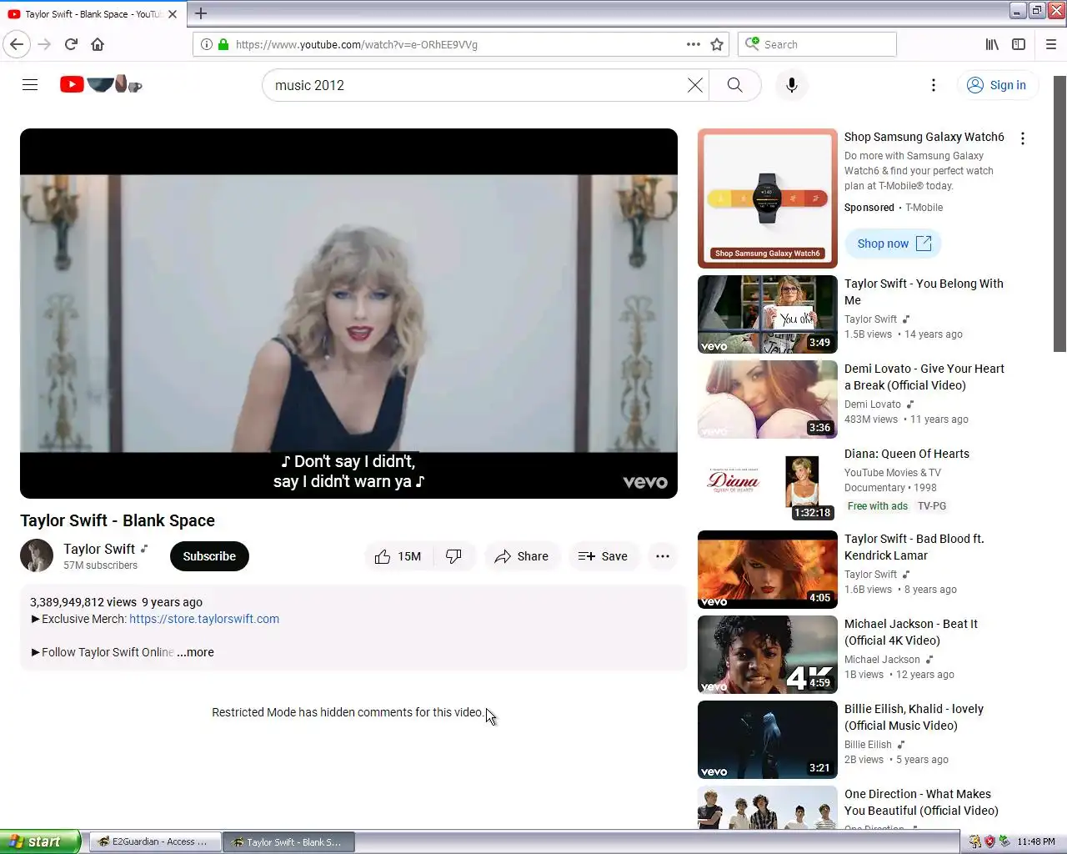Open Samsung Galaxy Watch6 ad thumbnail
This screenshot has width=1067, height=854.
(x=768, y=198)
